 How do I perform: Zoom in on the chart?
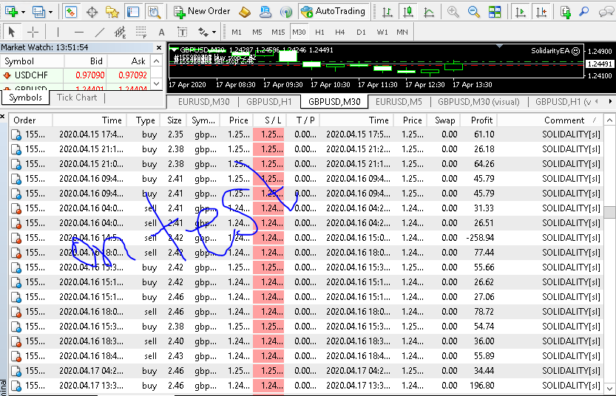coord(453,12)
